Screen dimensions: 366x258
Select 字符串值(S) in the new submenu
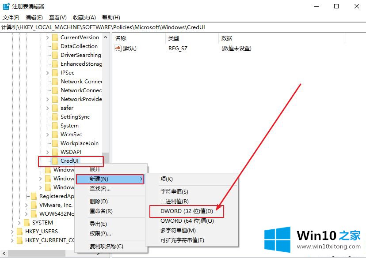[174, 192]
